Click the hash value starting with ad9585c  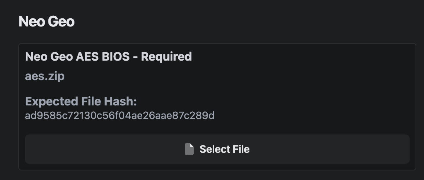coord(120,116)
